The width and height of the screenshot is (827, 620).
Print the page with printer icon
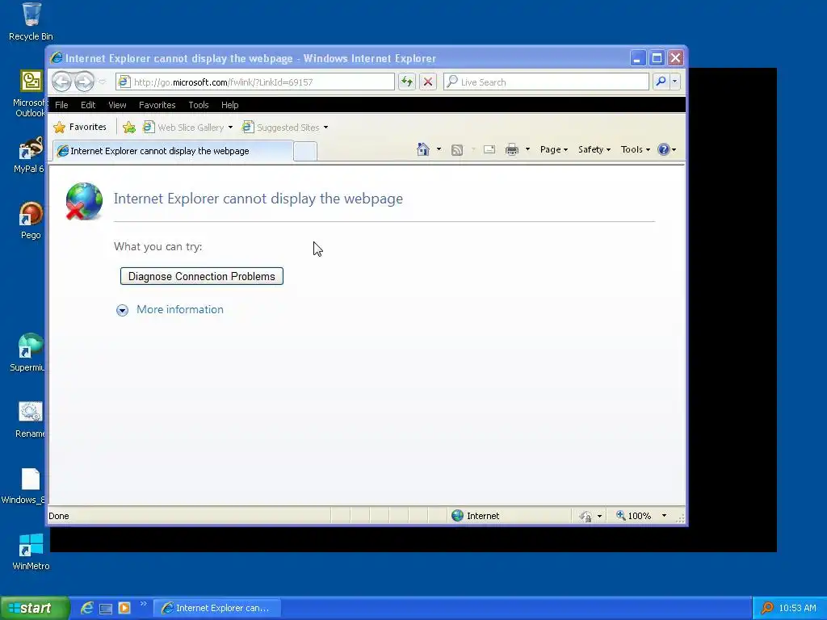(511, 149)
